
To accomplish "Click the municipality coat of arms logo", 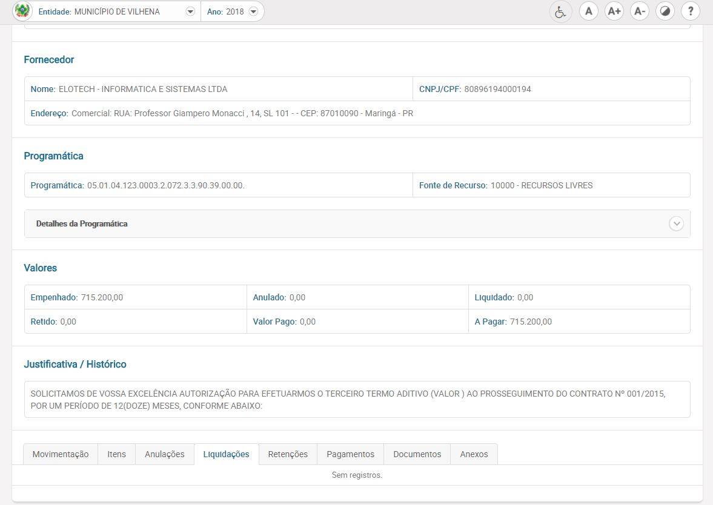I will (x=22, y=11).
